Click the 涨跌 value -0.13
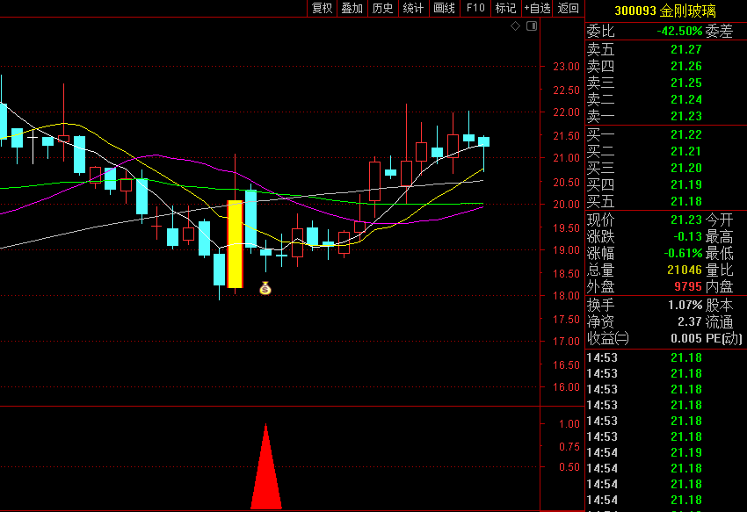Image resolution: width=747 pixels, height=512 pixels. point(687,237)
